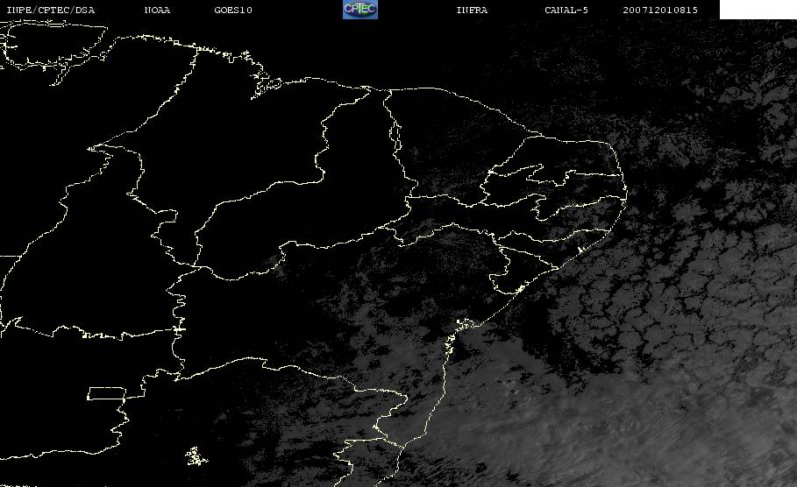Click the INFRA label in the header
Viewport: 797px width, 487px height.
[473, 11]
